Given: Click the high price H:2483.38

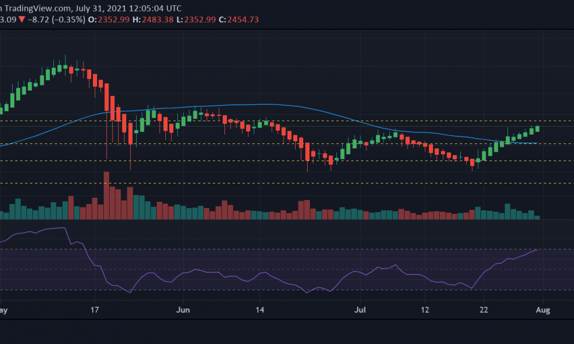Looking at the screenshot, I should (153, 19).
